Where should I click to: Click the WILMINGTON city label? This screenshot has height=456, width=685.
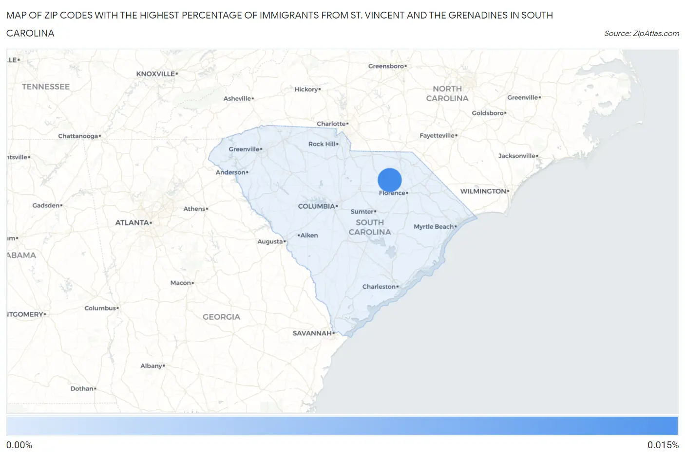[483, 191]
